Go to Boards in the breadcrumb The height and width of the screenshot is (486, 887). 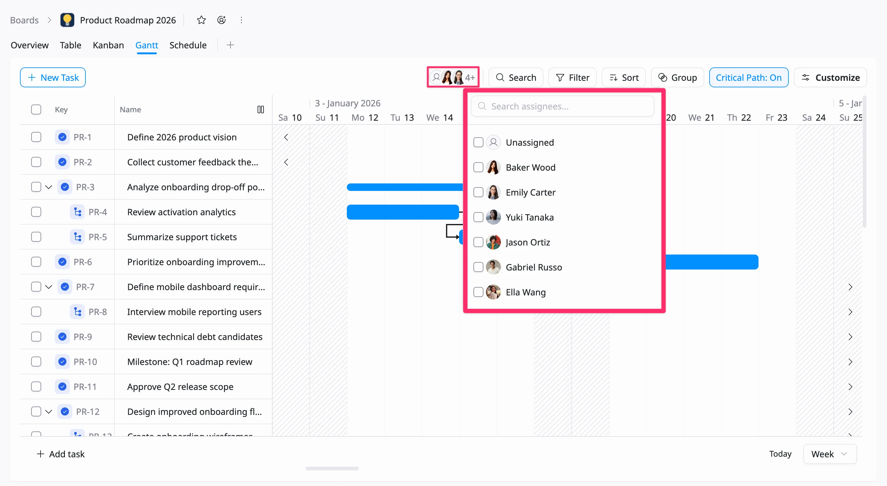click(x=24, y=20)
